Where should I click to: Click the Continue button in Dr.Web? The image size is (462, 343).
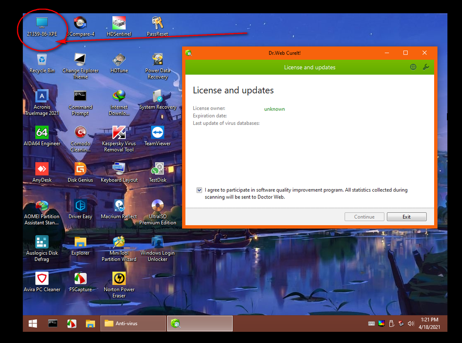click(364, 217)
